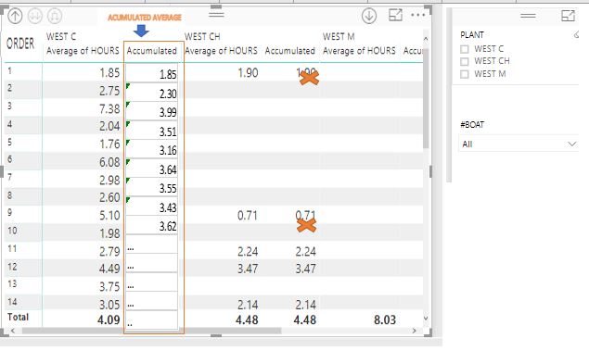This screenshot has height=351, width=589.
Task: Click Average of HOURS header under WEST CH
Action: pyautogui.click(x=221, y=51)
